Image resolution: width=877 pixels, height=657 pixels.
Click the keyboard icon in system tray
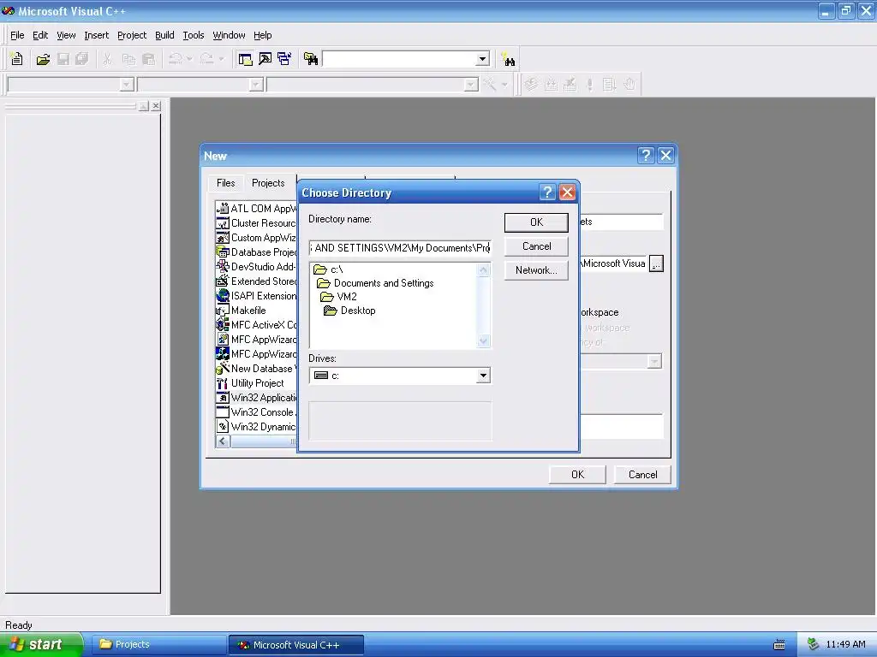coord(779,645)
